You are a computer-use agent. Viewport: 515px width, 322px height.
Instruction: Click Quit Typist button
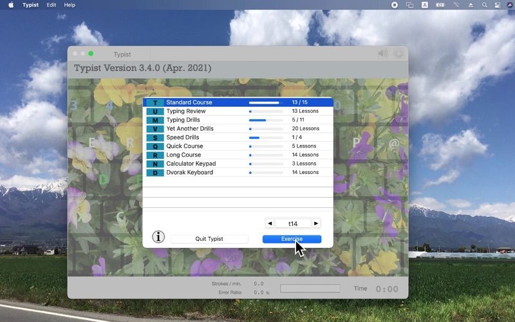coord(209,239)
